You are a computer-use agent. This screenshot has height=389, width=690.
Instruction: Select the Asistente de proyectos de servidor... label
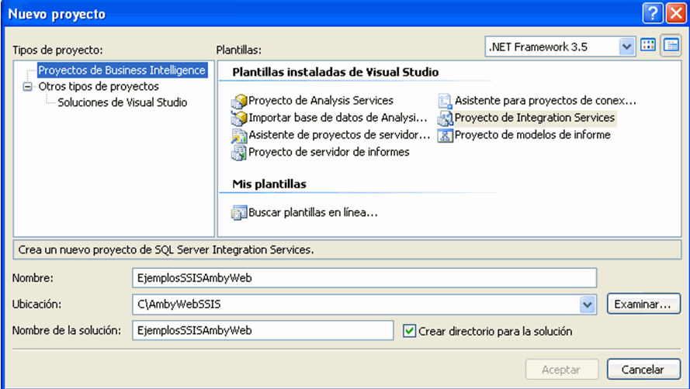tap(339, 135)
